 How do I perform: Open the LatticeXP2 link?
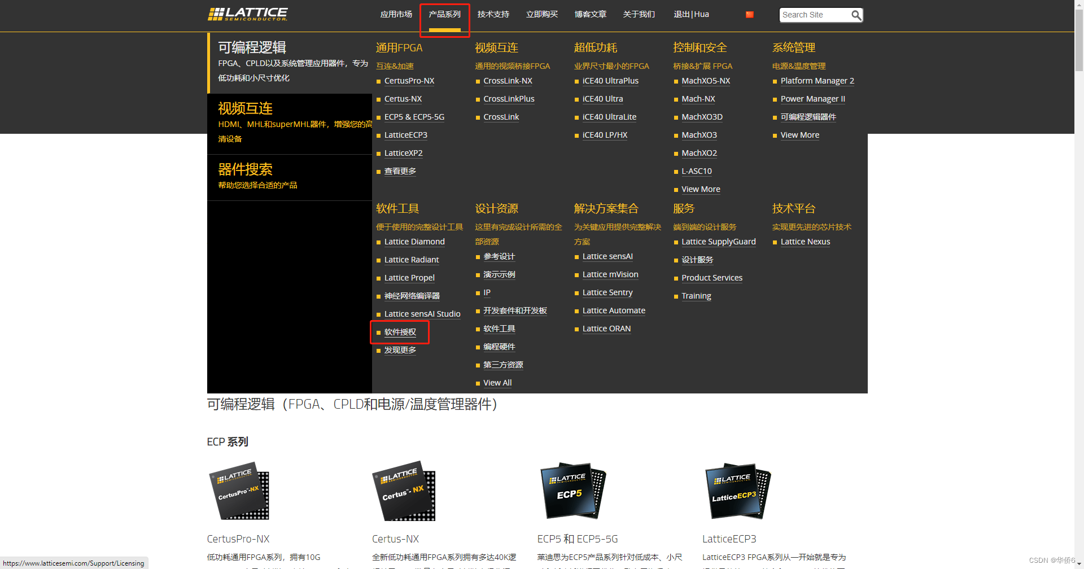(403, 154)
